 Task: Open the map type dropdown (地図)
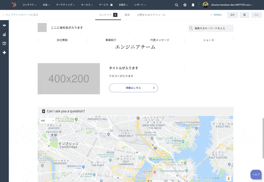tap(47, 121)
